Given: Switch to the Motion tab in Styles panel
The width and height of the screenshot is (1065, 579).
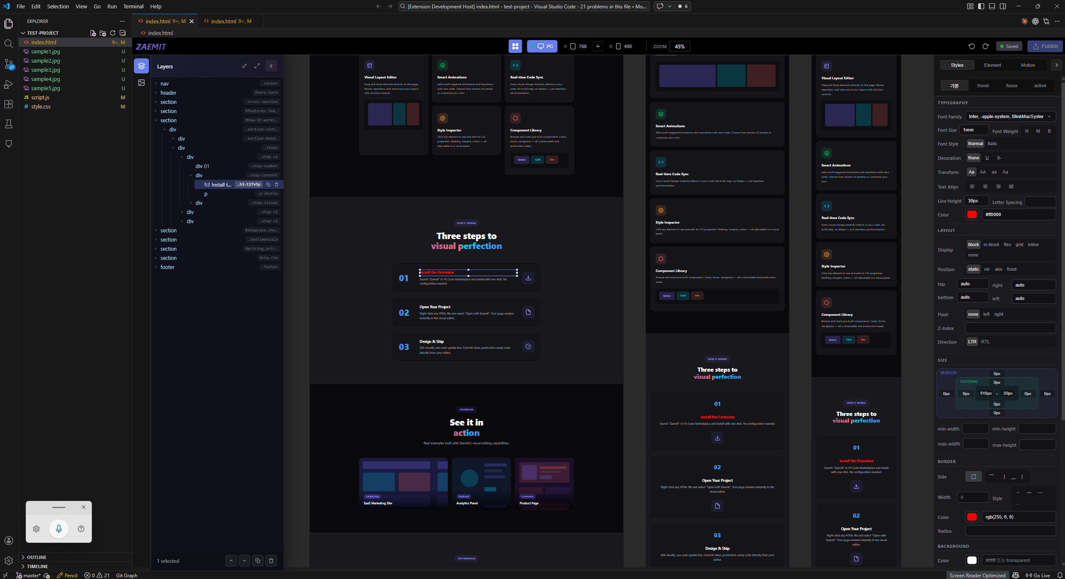Looking at the screenshot, I should click(1028, 65).
